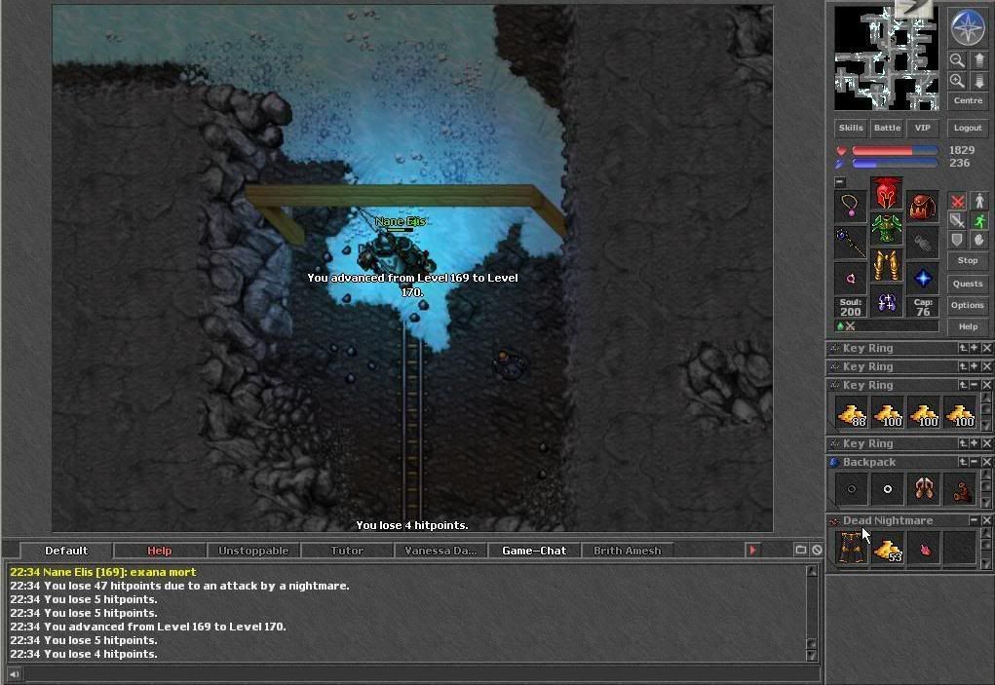Viewport: 995px width, 685px height.
Task: Click the Centre minimap button
Action: [x=968, y=100]
